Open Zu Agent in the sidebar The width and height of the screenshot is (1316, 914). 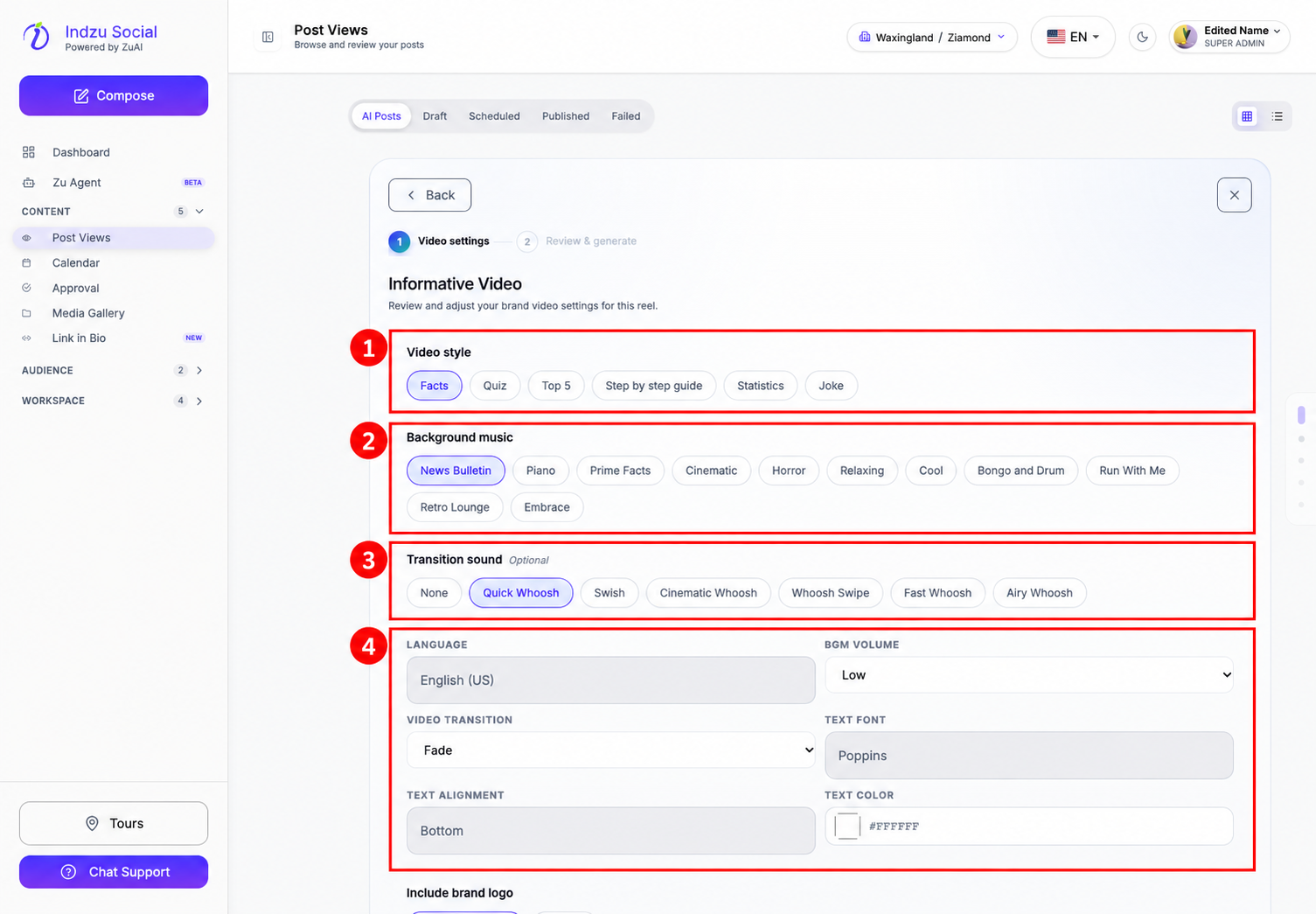point(114,182)
